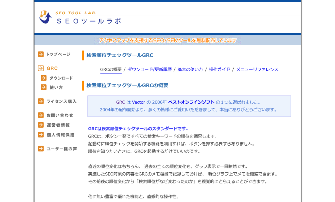Click ベストオンラインソフト link
The image size is (335, 202).
click(x=191, y=102)
